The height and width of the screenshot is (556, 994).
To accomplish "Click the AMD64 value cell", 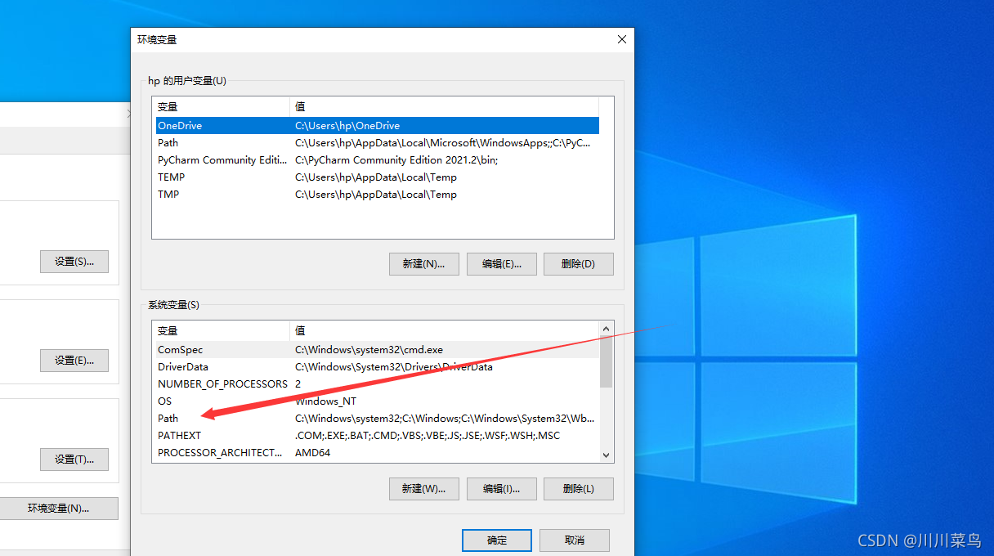I will click(312, 453).
